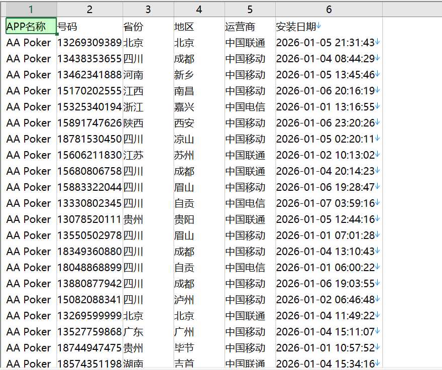Select phone number 15606211830
442x370 pixels.
[x=89, y=155]
